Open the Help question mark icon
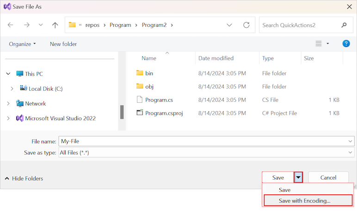 345,44
